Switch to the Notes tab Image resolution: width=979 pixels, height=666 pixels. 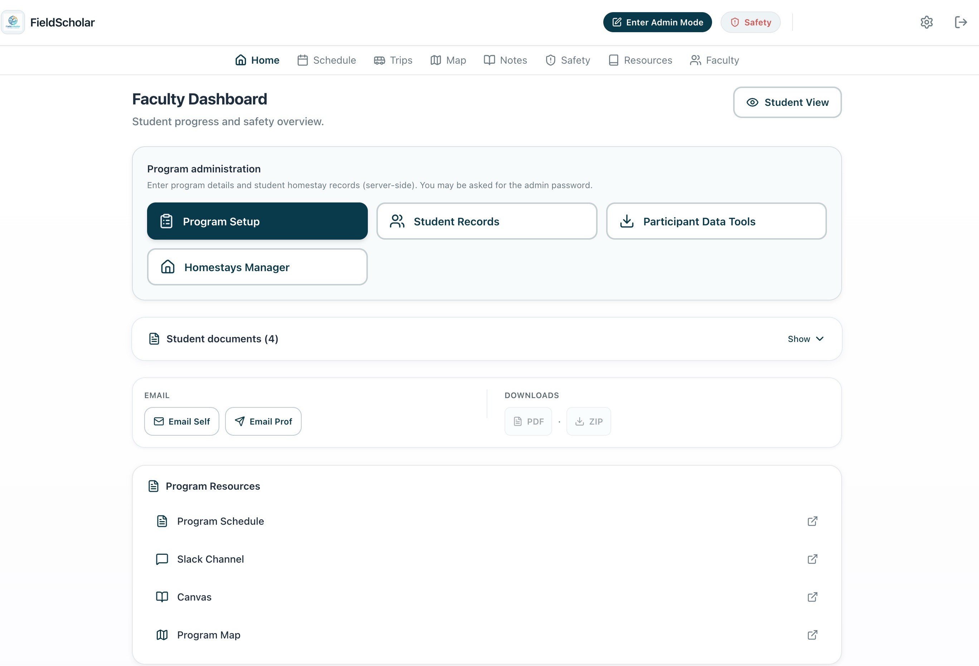coord(505,60)
